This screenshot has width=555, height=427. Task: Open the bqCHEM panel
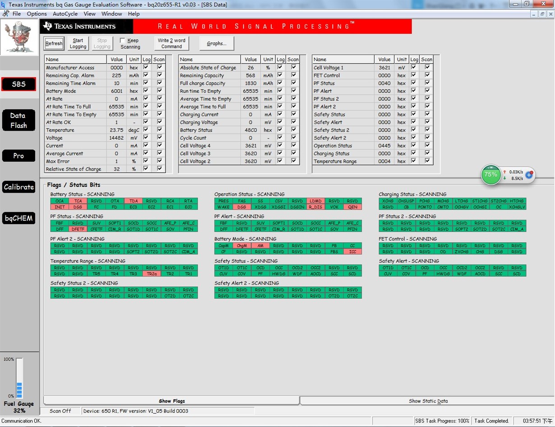pos(18,218)
